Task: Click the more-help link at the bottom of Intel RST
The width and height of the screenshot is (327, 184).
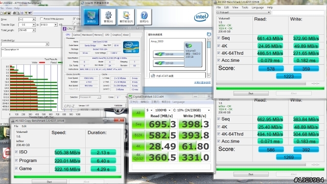Action: (202, 83)
